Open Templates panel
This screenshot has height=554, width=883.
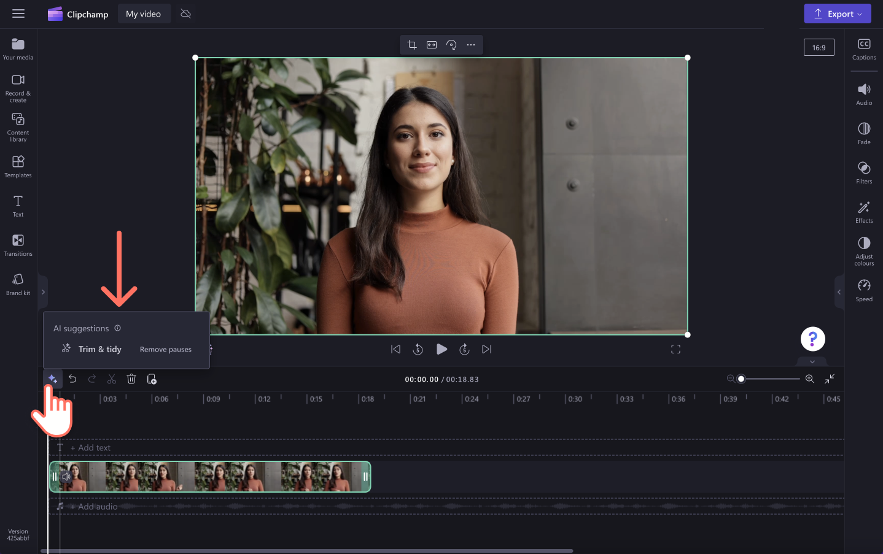click(x=18, y=167)
